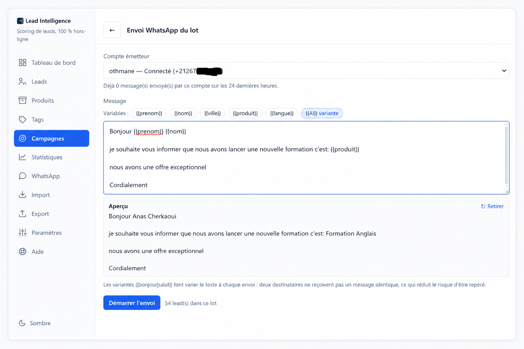
Task: Click the Retirer link in Aperçu
Action: 492,206
